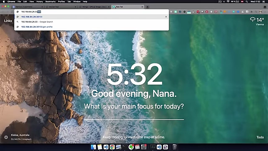Remove the 192.168.64.26:30100 suggestion
The height and width of the screenshot is (151, 268).
(x=166, y=17)
